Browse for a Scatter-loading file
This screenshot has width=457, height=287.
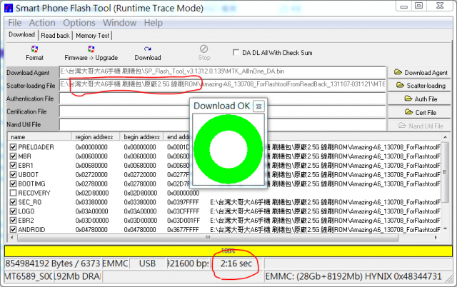[419, 86]
